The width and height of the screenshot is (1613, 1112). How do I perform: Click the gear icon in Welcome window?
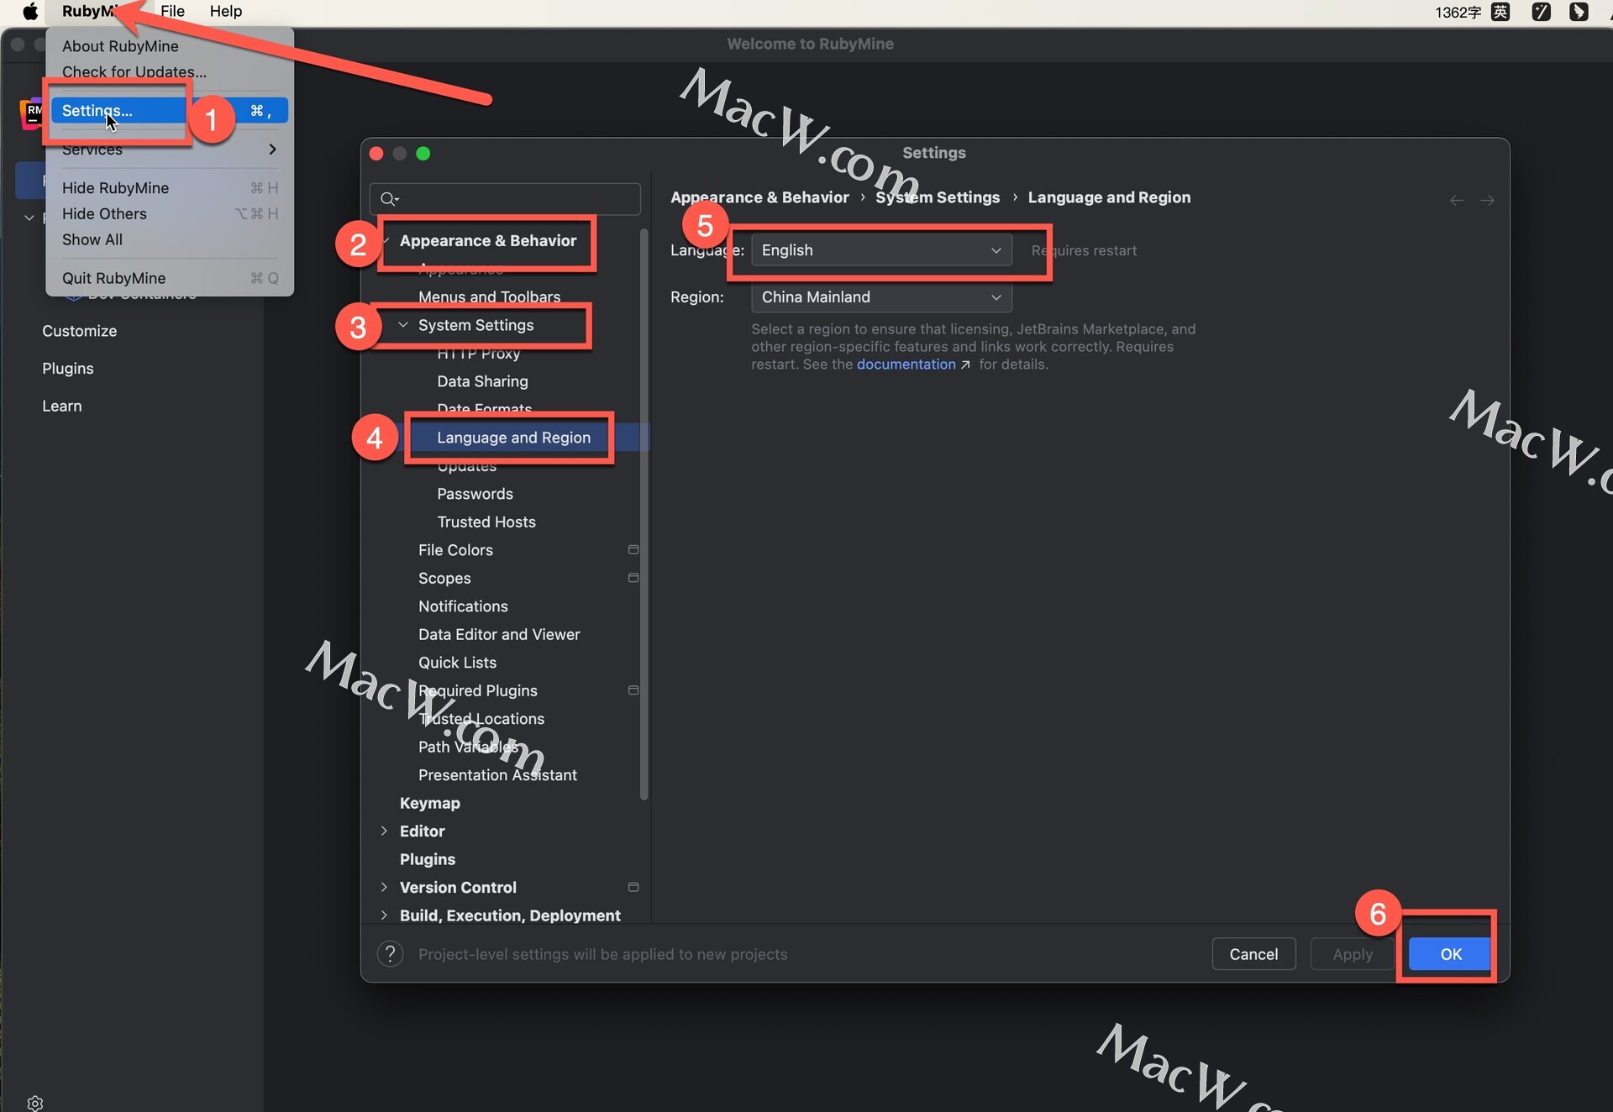[x=34, y=1102]
